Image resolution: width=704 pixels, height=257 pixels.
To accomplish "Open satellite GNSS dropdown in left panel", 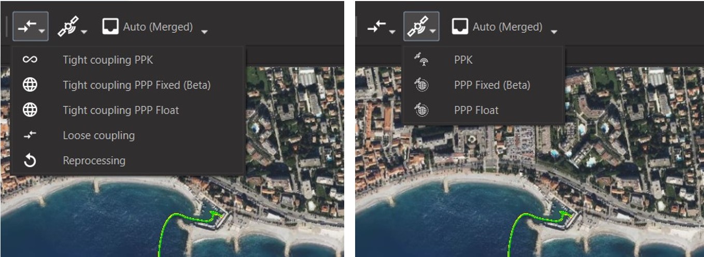I will coord(72,26).
